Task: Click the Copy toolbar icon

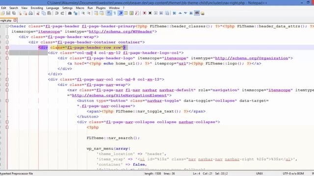Action: click(x=44, y=13)
